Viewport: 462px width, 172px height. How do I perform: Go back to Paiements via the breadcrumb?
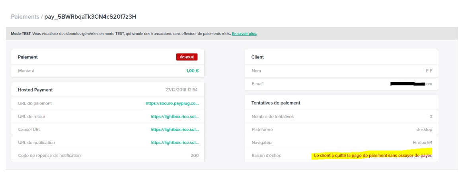click(25, 17)
